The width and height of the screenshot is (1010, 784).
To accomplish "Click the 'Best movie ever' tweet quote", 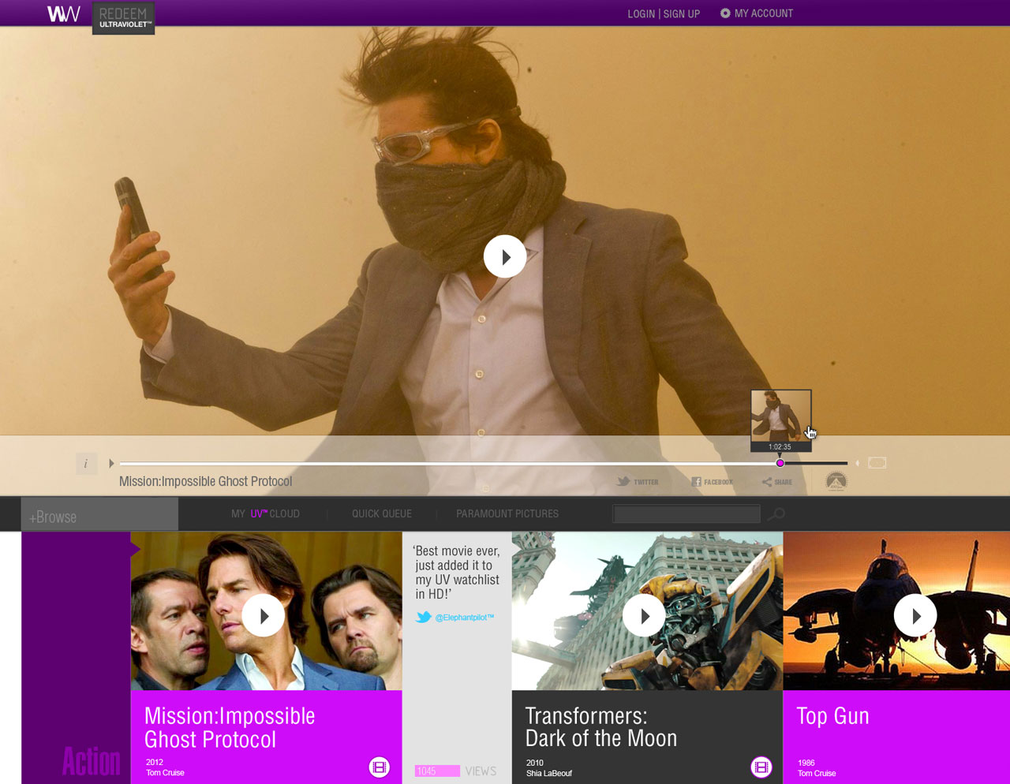I will (457, 573).
